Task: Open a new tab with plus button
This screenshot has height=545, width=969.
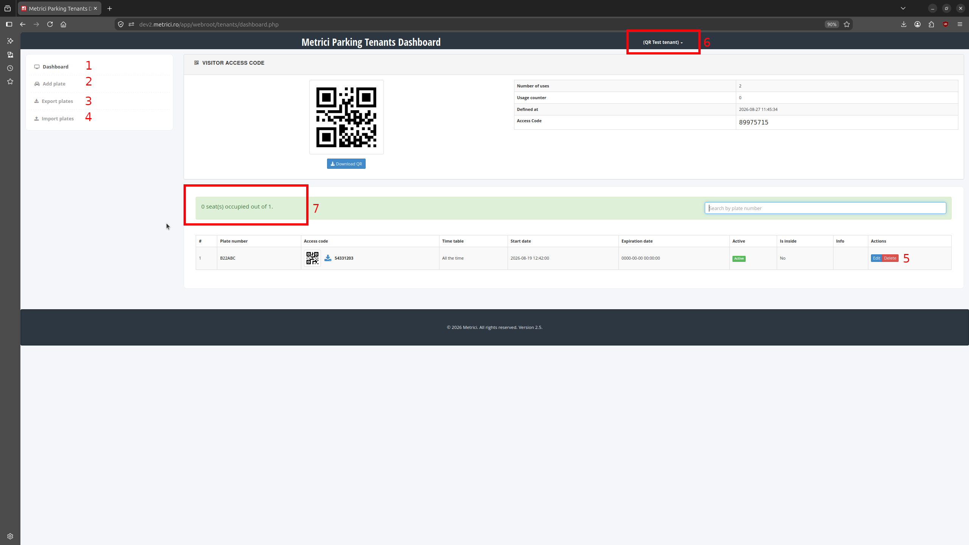Action: tap(110, 8)
